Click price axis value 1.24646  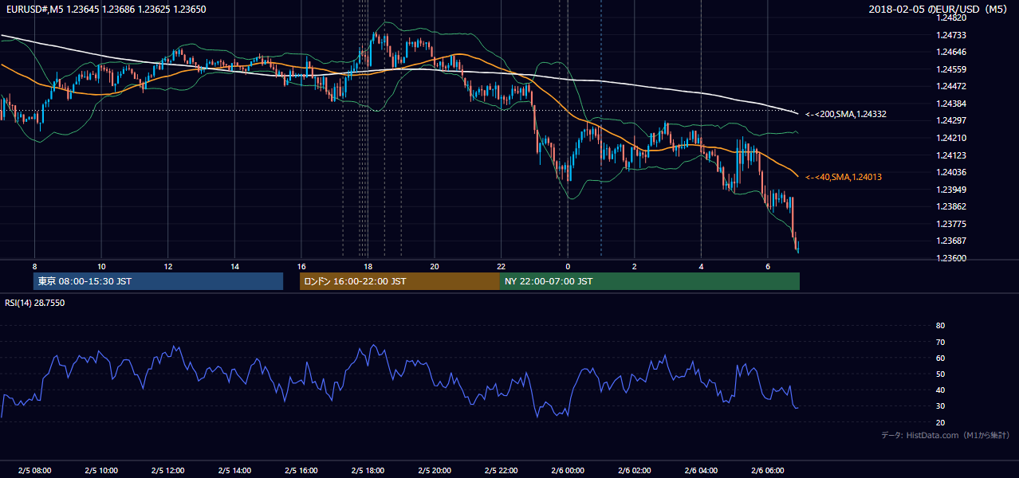[x=950, y=52]
